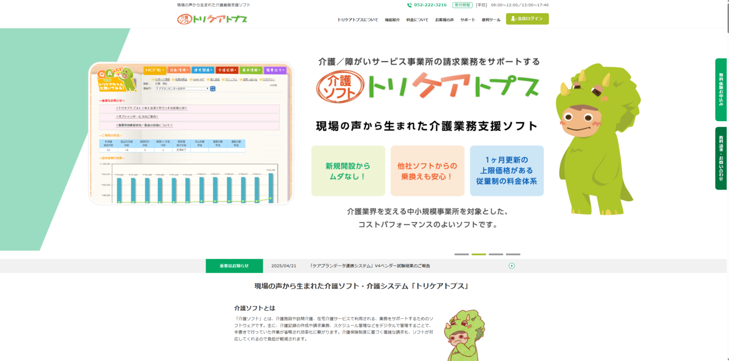The image size is (729, 361).
Task: Select the active green carousel indicator
Action: click(x=479, y=254)
